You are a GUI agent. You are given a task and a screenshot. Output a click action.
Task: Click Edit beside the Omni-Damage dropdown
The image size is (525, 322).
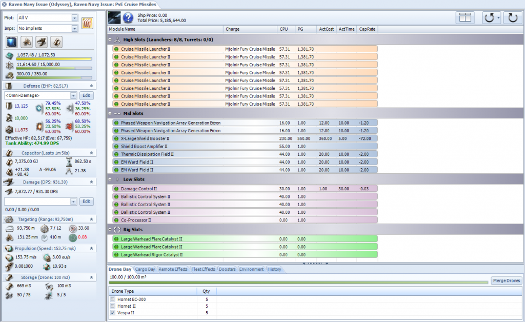[86, 96]
